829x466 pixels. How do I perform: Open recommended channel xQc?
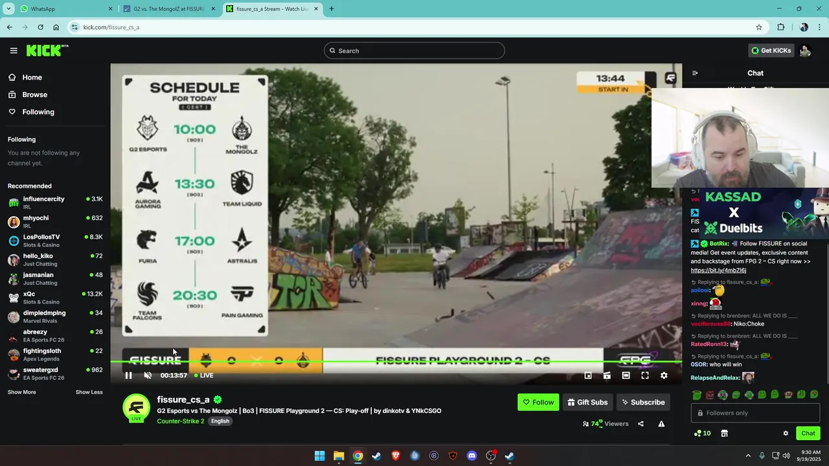coord(55,298)
